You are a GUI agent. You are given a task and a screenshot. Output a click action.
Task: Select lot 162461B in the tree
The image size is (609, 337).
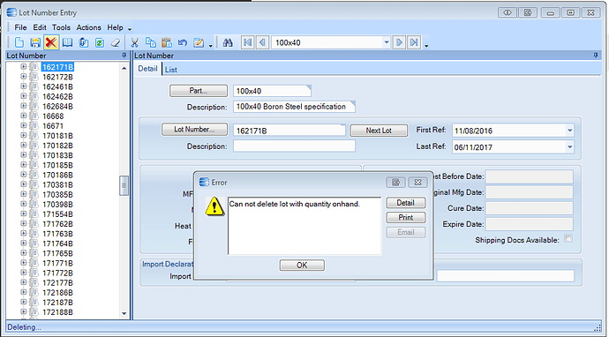tap(57, 86)
